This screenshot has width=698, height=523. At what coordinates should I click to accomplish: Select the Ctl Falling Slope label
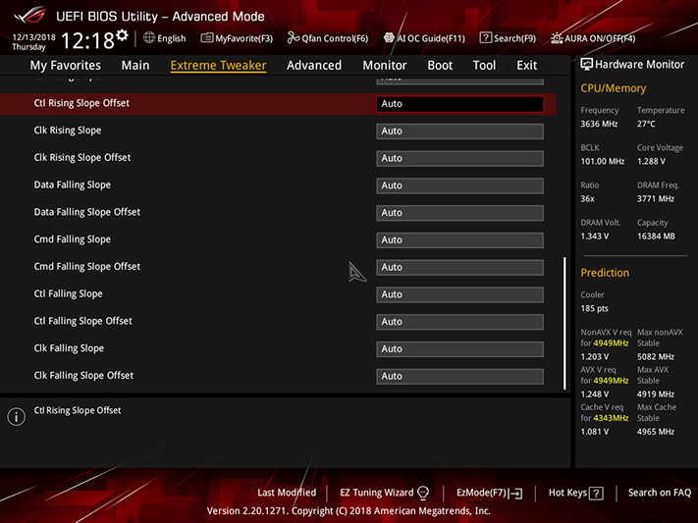point(68,293)
